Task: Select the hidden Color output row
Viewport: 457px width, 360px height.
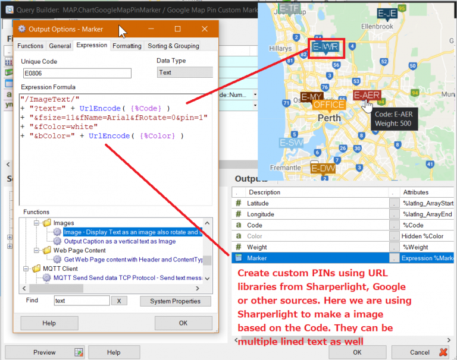Action: pos(343,236)
